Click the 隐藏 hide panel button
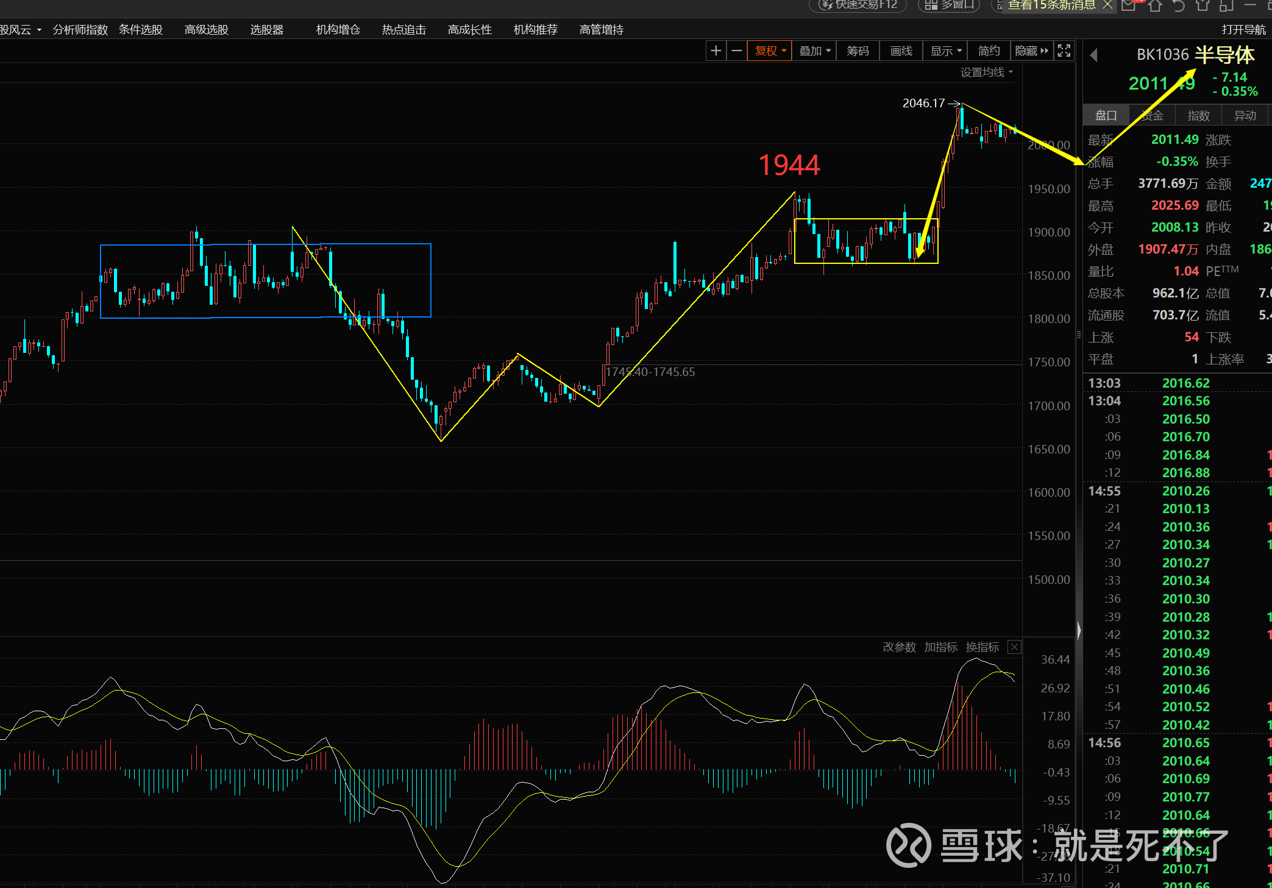This screenshot has width=1272, height=888. pyautogui.click(x=1031, y=51)
